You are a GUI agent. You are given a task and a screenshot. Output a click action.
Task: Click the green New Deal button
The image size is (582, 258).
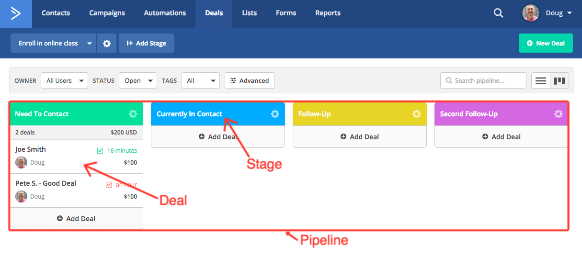coord(546,43)
